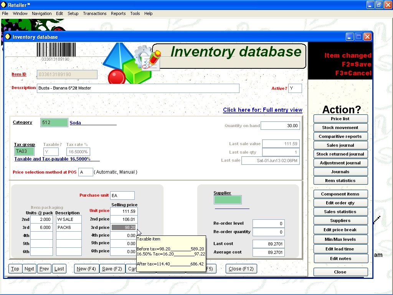Click the green Category code field
Screen dimensions: 393x295
(x=54, y=123)
